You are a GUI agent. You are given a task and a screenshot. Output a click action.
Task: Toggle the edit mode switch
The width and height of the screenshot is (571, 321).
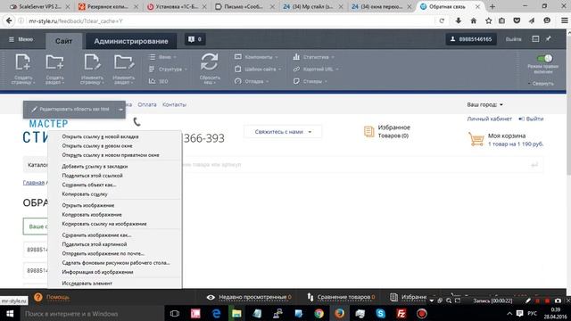545,58
